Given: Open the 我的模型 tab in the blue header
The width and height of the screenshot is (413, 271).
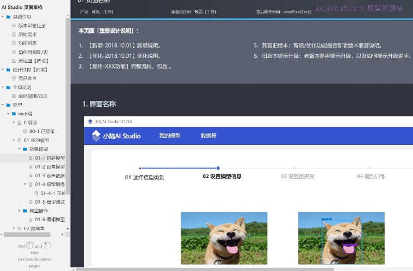Looking at the screenshot, I should click(x=170, y=135).
